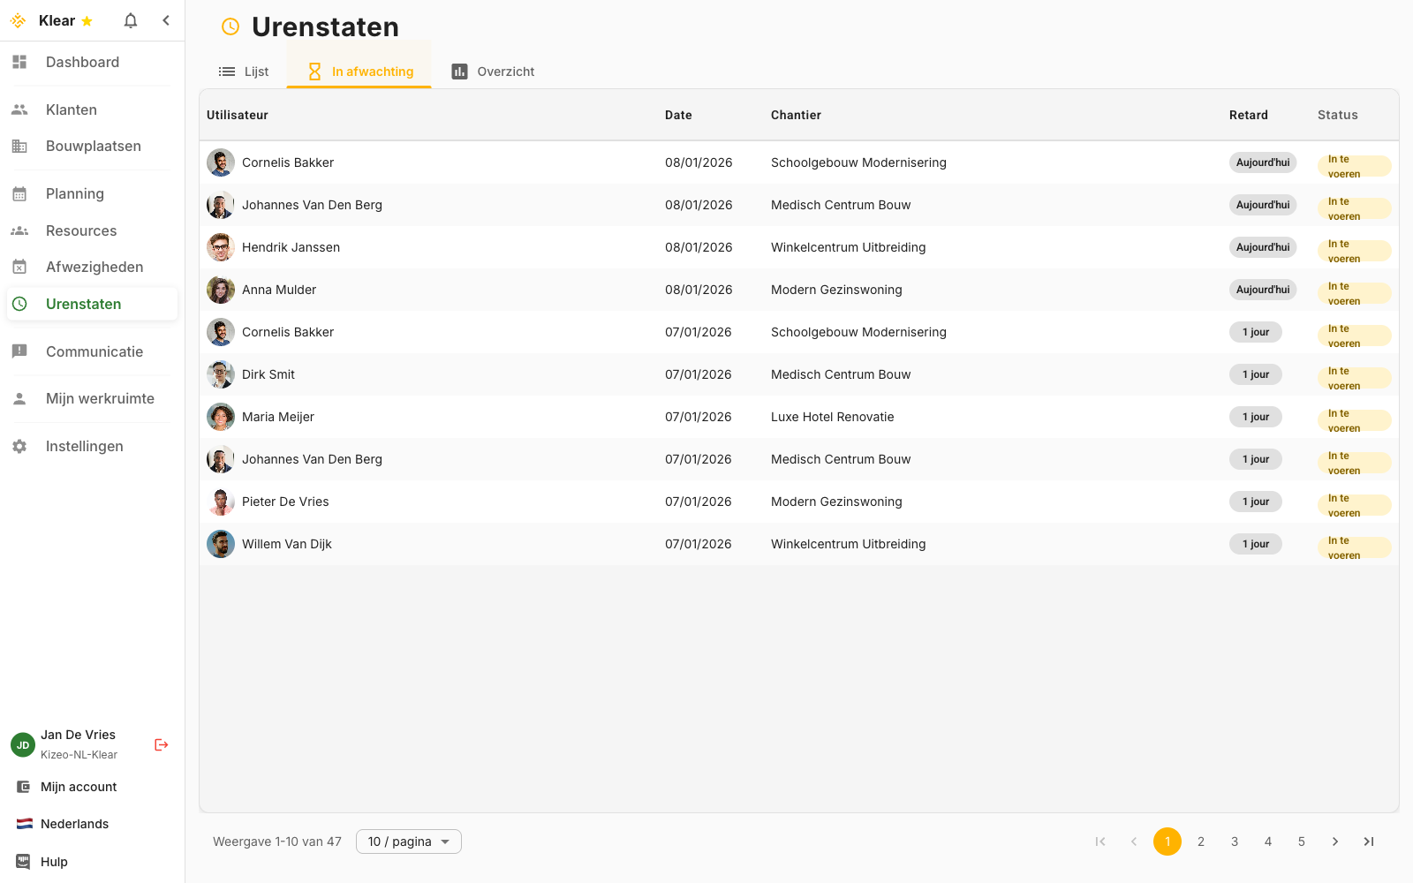
Task: Click 'In te voeren' status for Dirk Smit
Action: (1353, 378)
